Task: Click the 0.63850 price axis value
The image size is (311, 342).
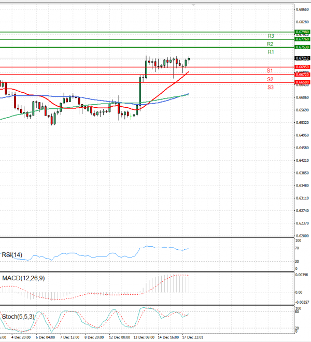Action: (303, 173)
